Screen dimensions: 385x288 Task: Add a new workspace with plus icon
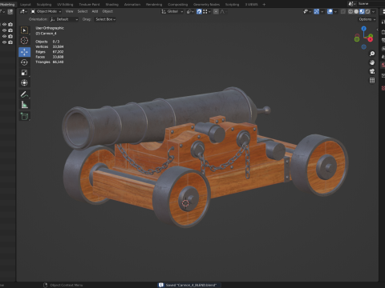(x=264, y=4)
